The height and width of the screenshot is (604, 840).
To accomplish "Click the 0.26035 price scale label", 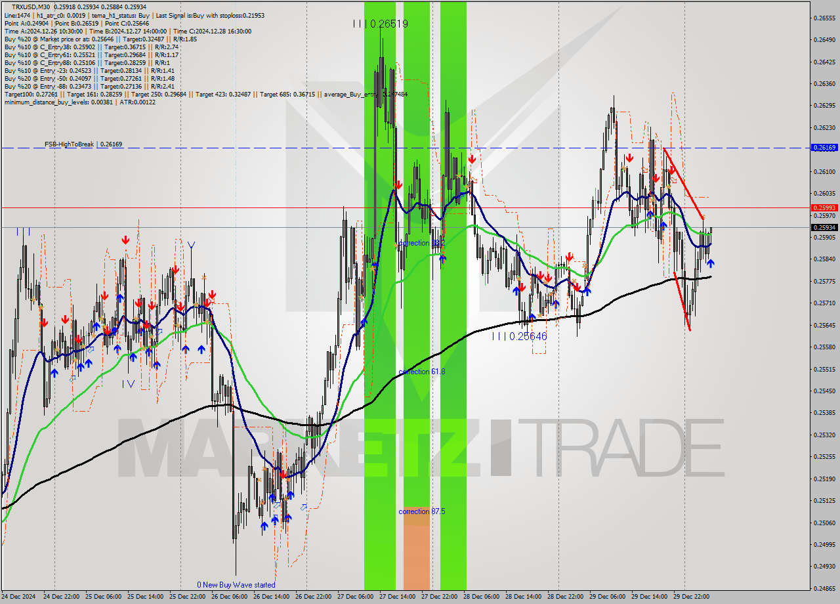I will point(824,193).
